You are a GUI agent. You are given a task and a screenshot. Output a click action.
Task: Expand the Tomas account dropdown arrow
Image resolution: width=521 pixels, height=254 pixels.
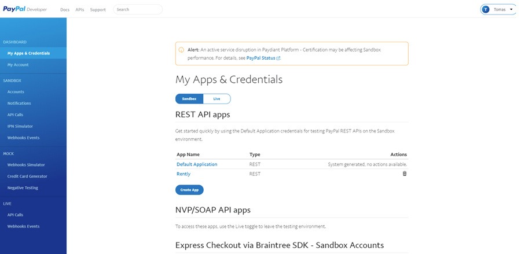click(x=511, y=9)
